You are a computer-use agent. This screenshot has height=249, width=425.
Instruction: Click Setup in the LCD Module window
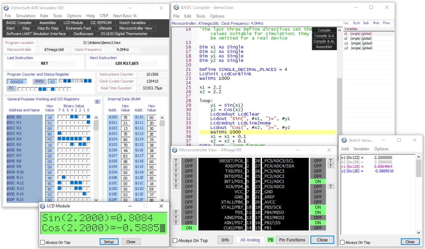click(109, 242)
